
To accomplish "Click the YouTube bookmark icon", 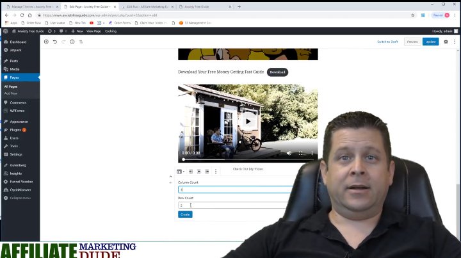I will coord(92,22).
